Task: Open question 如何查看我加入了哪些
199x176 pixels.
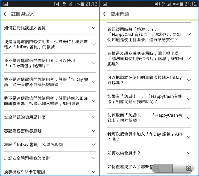Action: coord(130,167)
